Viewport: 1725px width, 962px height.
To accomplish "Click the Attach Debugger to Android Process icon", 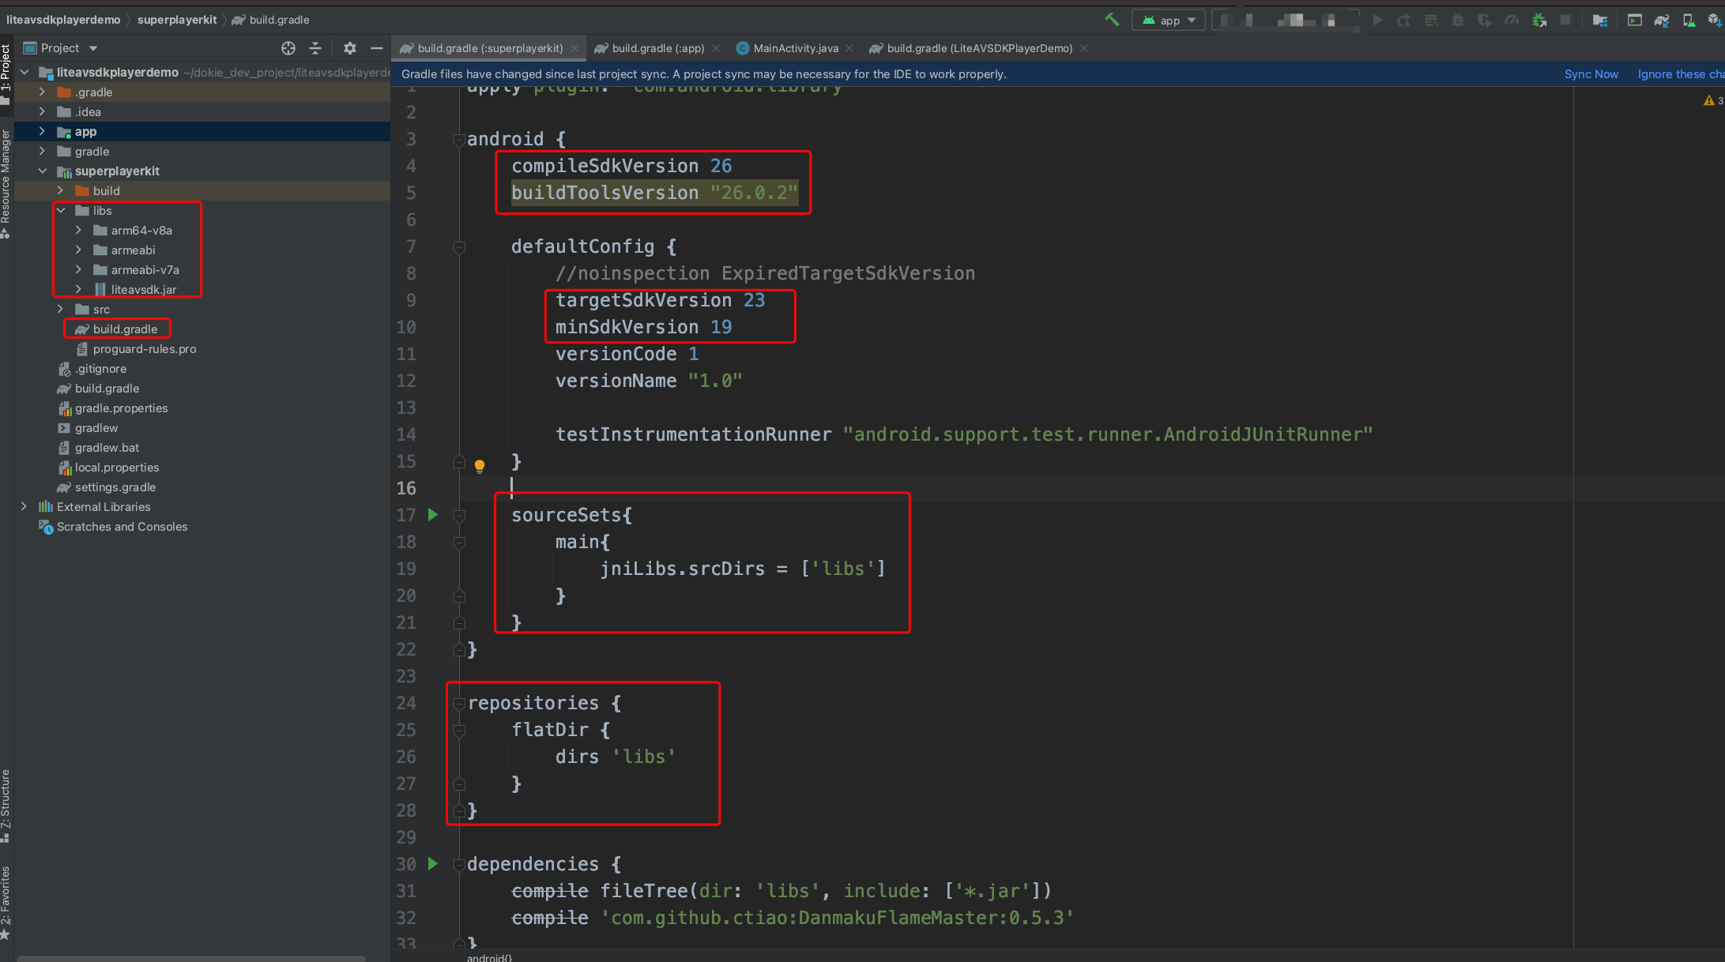I will pyautogui.click(x=1539, y=20).
